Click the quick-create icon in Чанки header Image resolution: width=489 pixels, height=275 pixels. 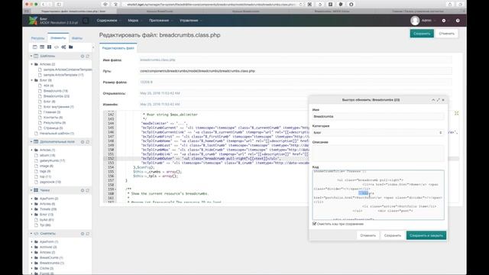tap(88, 190)
